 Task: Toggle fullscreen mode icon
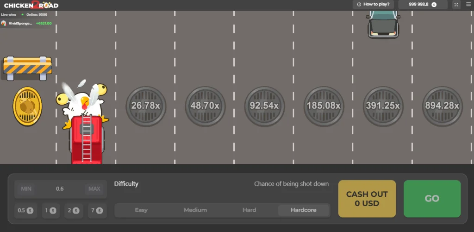456,5
